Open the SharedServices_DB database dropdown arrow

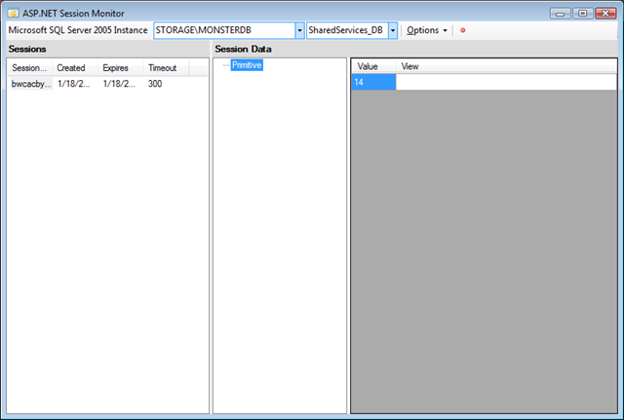(x=393, y=30)
